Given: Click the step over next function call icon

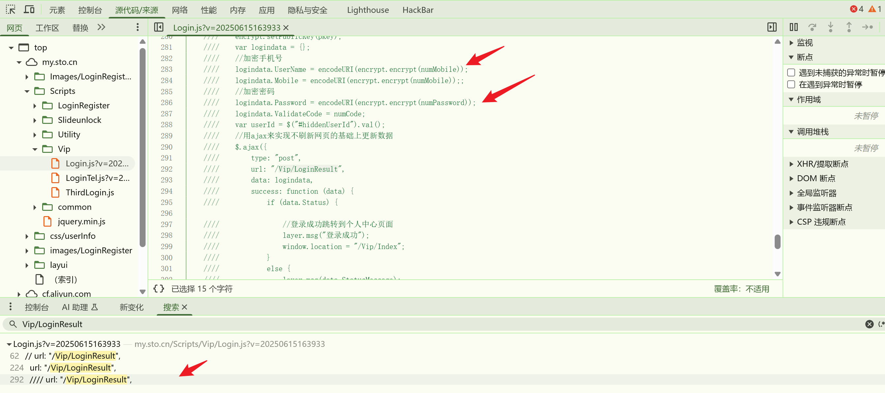Looking at the screenshot, I should (813, 27).
